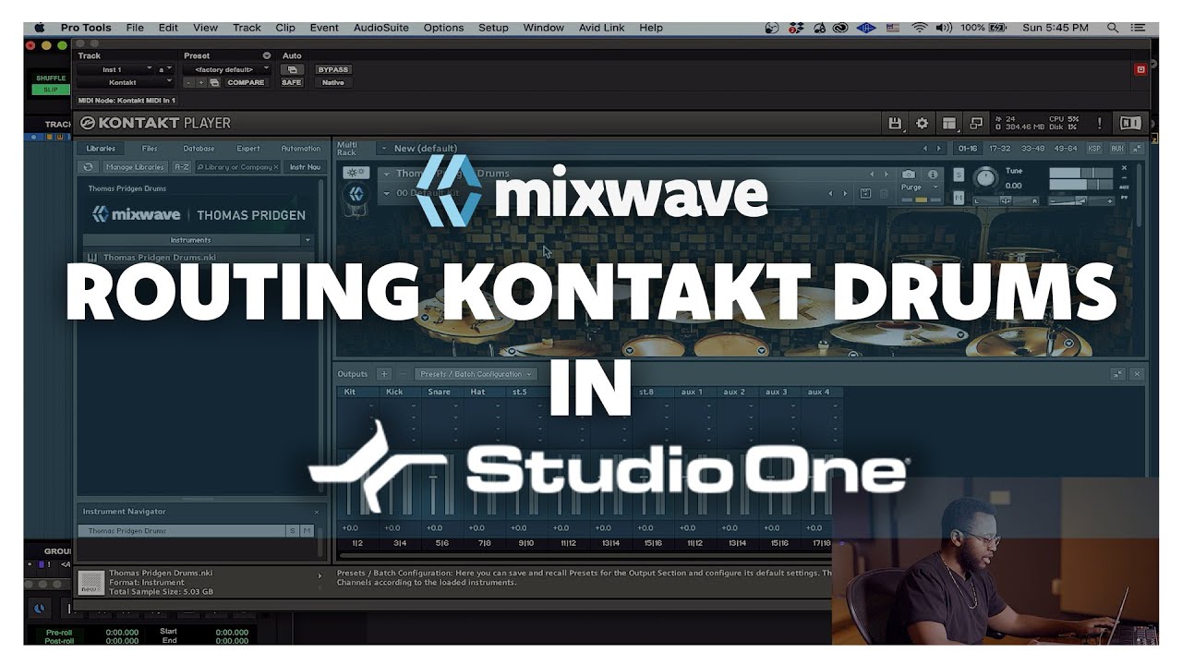This screenshot has width=1182, height=665.
Task: Click the Library or Company search field
Action: [236, 167]
